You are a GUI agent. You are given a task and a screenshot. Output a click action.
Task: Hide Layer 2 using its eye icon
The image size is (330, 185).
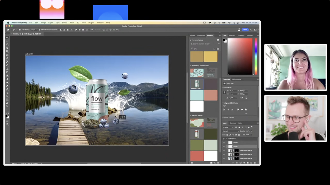(224, 146)
